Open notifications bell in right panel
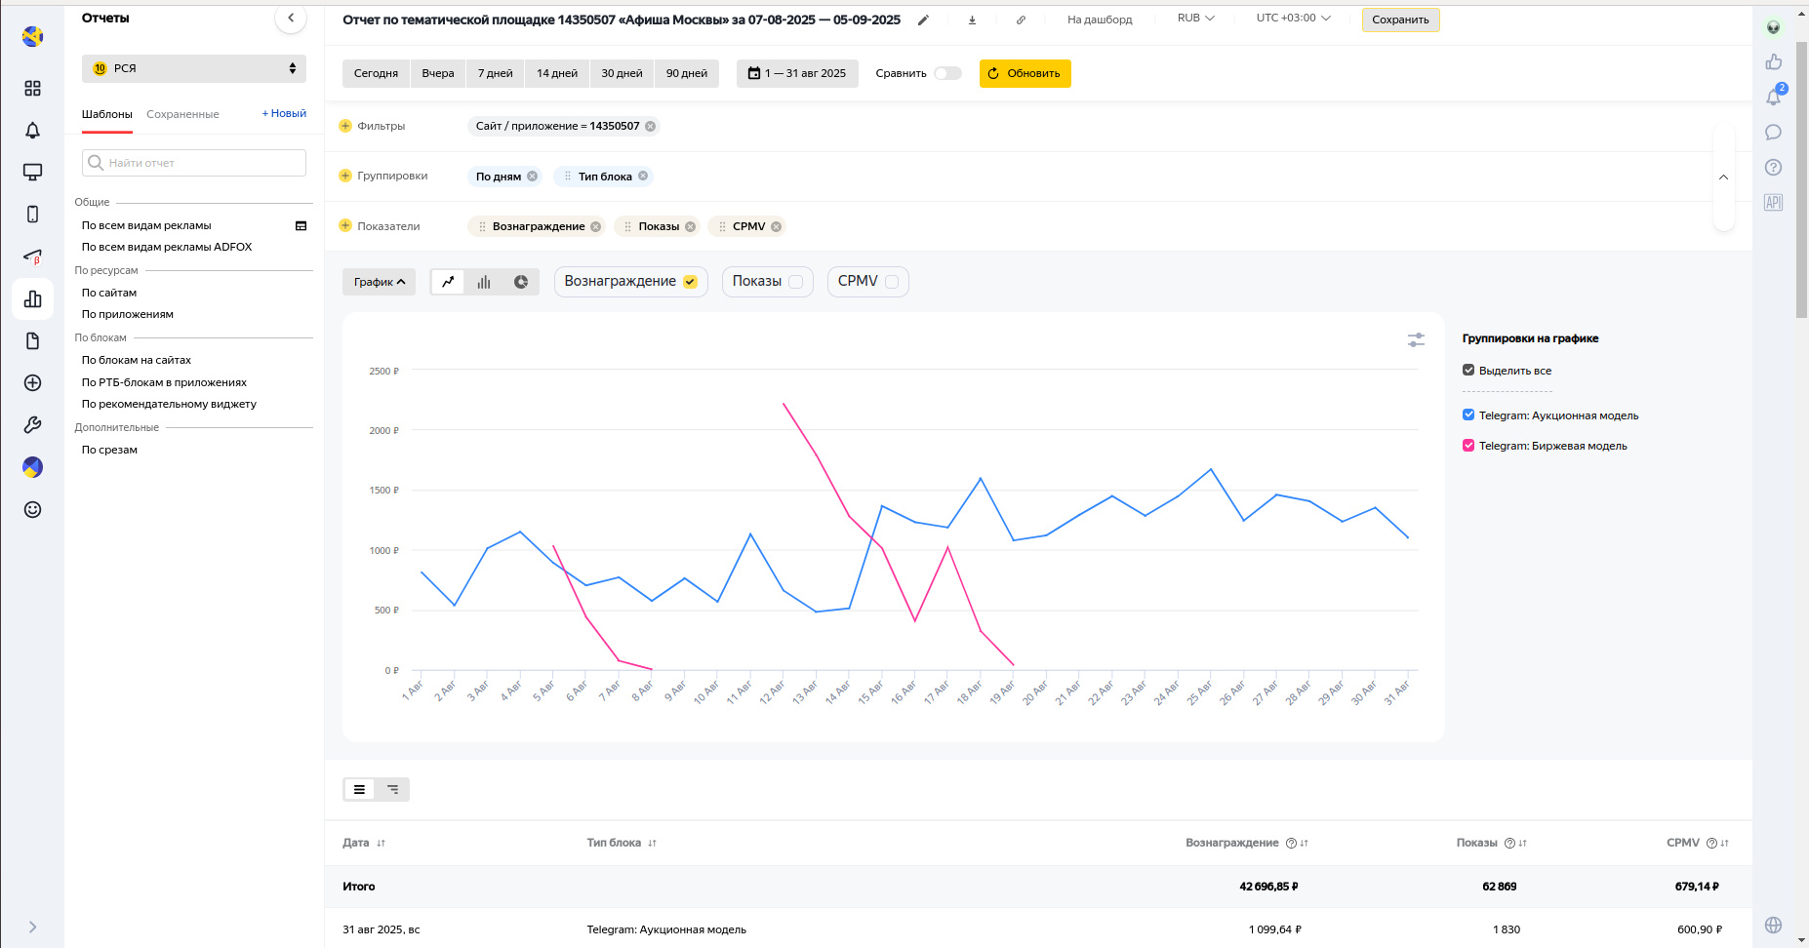Viewport: 1809px width, 948px height. pyautogui.click(x=1773, y=97)
